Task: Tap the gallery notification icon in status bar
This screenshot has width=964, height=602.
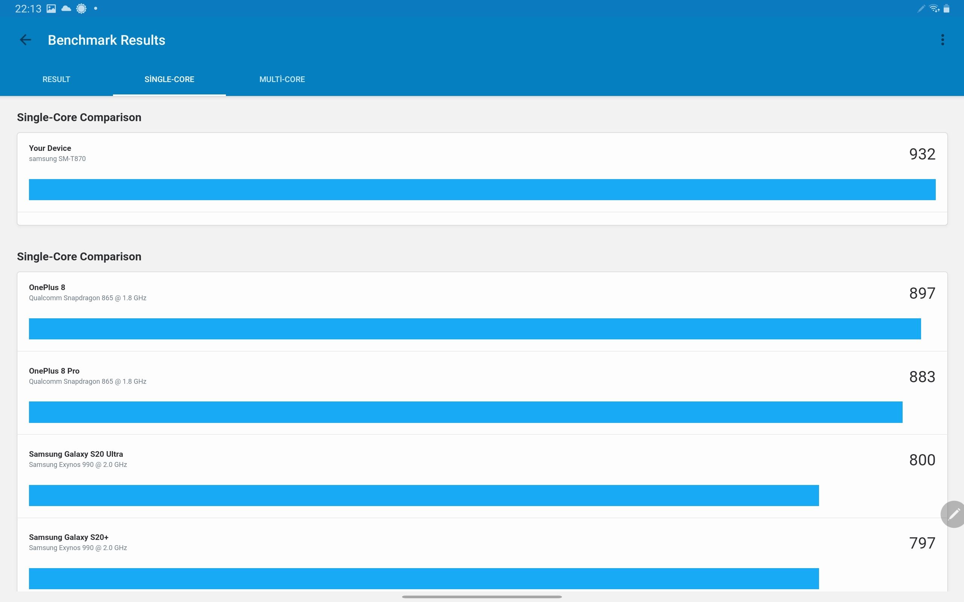Action: tap(51, 9)
